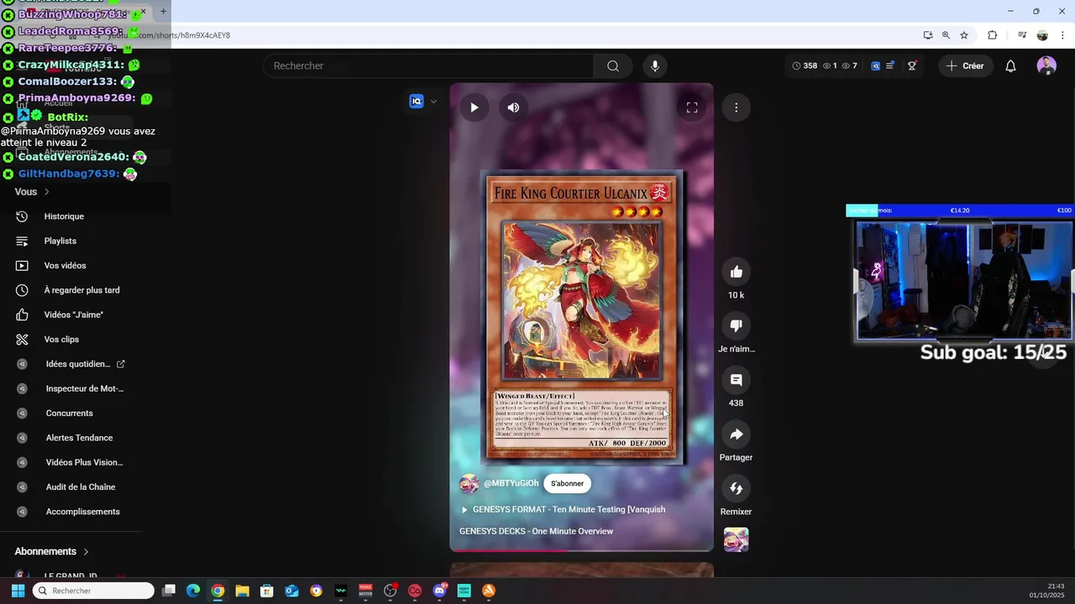This screenshot has width=1075, height=604.
Task: Start voice search with the microphone
Action: coord(655,65)
